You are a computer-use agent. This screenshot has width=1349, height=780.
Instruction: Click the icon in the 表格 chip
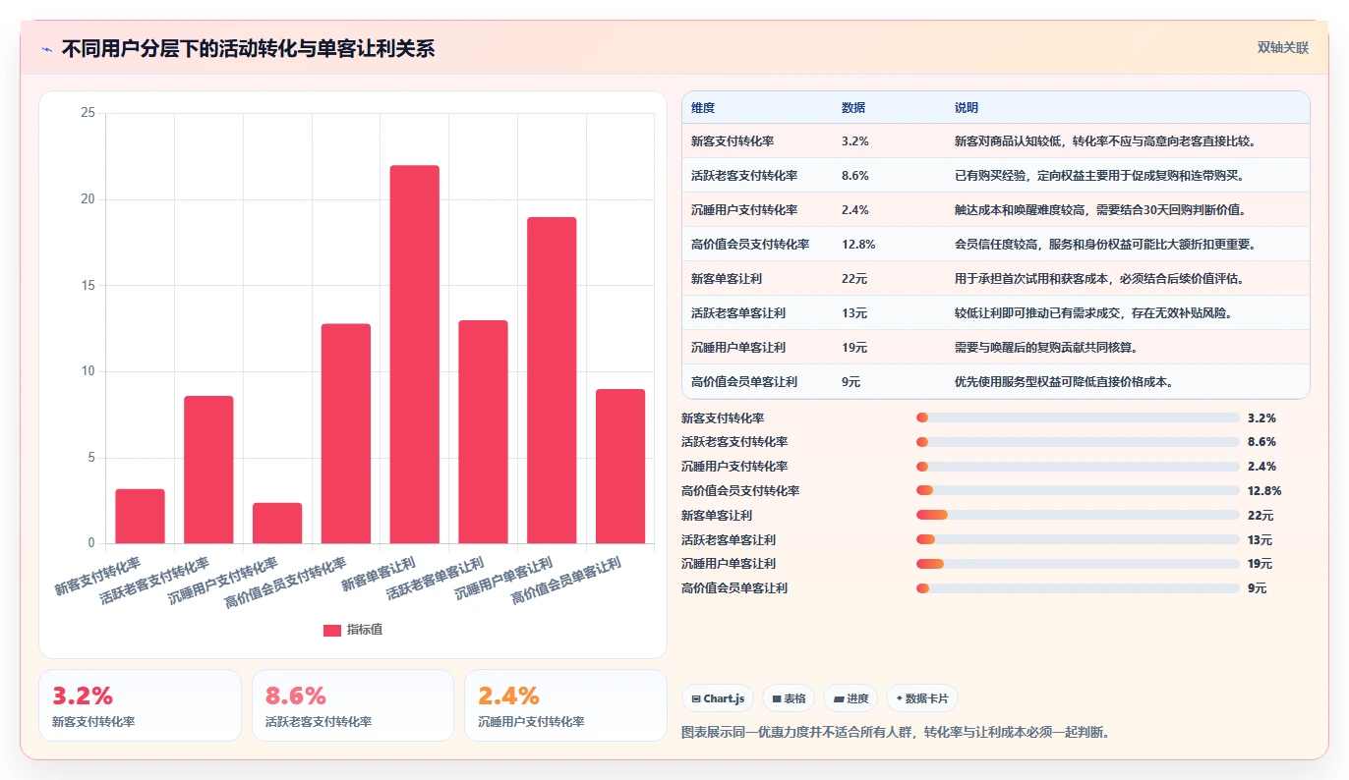[777, 698]
